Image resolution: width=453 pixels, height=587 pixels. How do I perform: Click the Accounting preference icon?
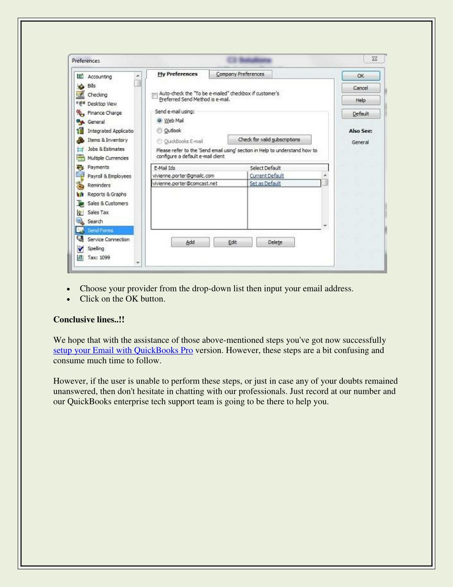[80, 77]
